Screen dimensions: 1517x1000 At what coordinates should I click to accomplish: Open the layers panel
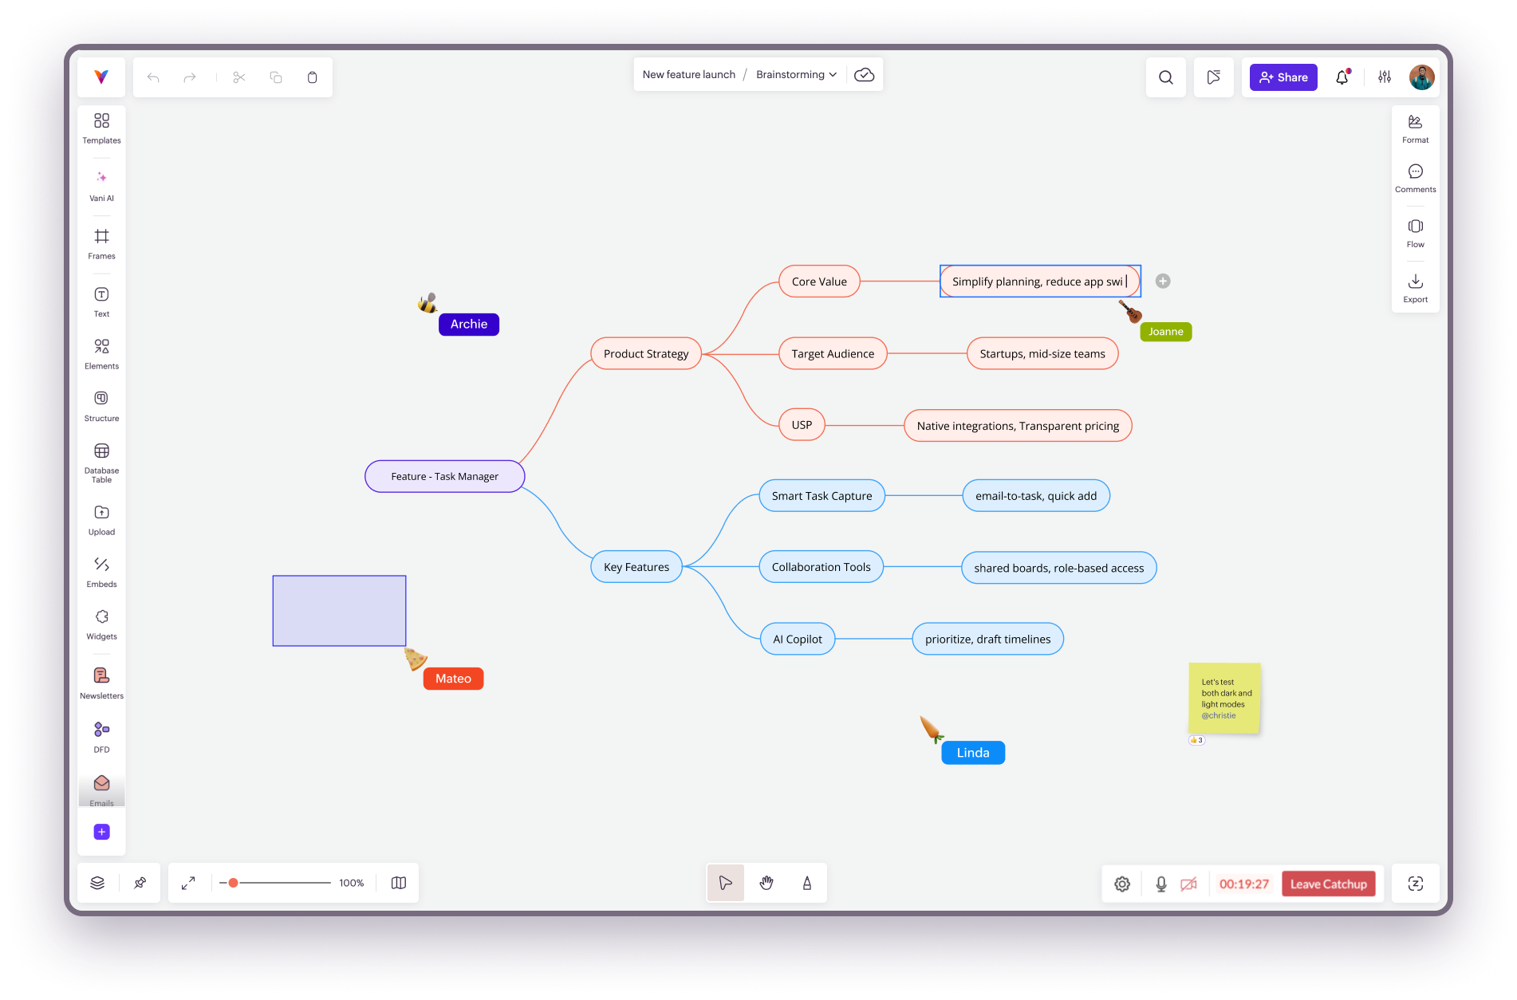[97, 883]
